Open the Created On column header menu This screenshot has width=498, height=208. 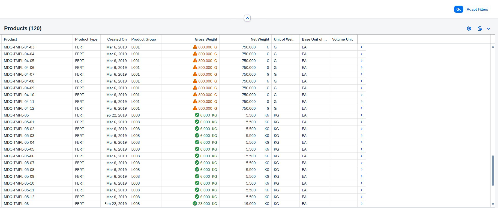(x=117, y=39)
